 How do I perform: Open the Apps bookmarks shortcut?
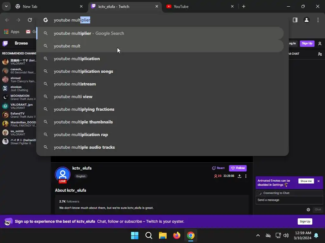point(12,32)
